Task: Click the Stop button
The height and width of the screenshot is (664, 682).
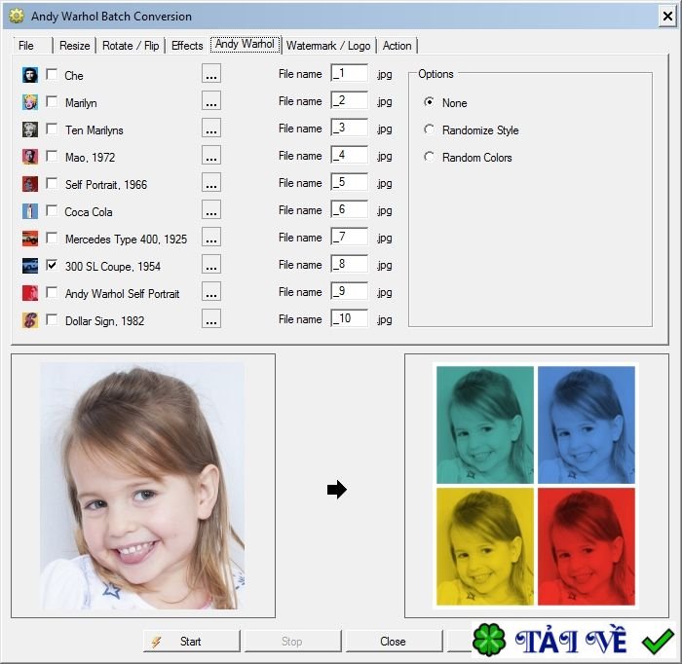Action: coord(292,642)
